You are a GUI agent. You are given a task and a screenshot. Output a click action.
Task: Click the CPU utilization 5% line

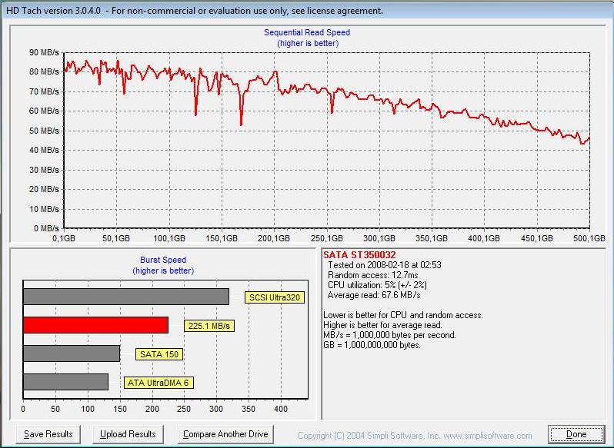[x=378, y=284]
